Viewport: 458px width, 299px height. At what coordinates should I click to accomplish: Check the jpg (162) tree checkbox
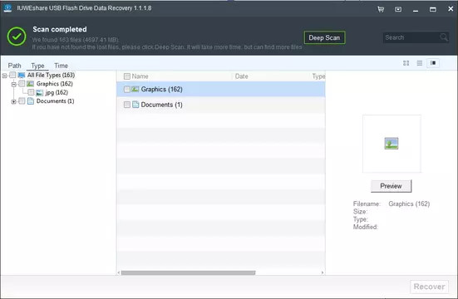click(31, 92)
